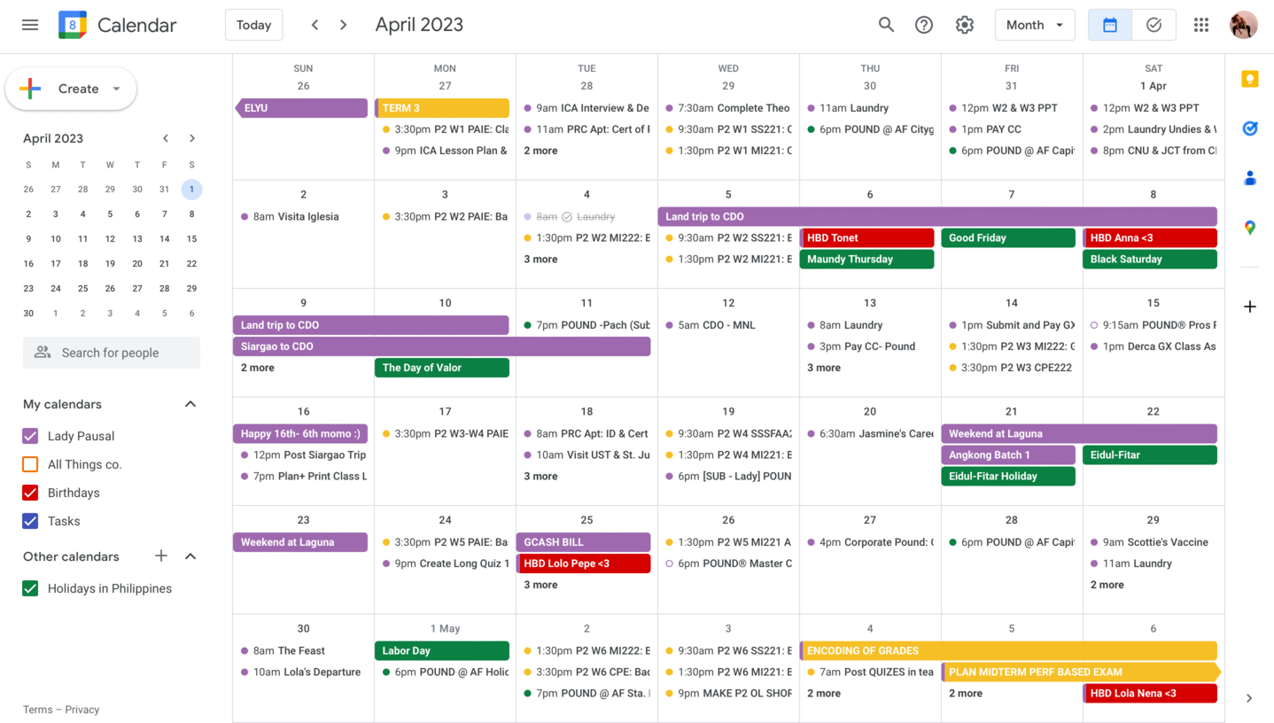
Task: Open the search magnifier icon
Action: pyautogui.click(x=886, y=25)
